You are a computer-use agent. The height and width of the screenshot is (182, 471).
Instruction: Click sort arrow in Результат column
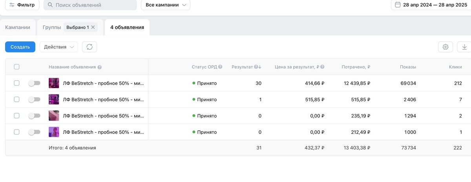pos(260,67)
